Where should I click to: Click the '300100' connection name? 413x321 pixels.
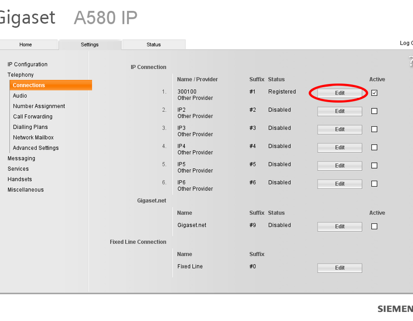coord(187,92)
